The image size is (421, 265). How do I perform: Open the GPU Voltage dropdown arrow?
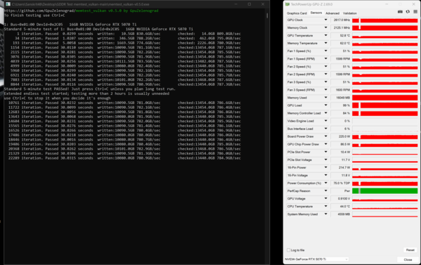[325, 199]
